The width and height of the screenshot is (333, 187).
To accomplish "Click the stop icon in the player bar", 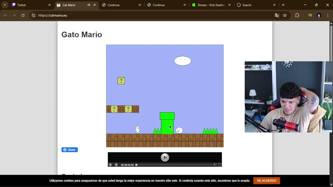I will point(116,165).
